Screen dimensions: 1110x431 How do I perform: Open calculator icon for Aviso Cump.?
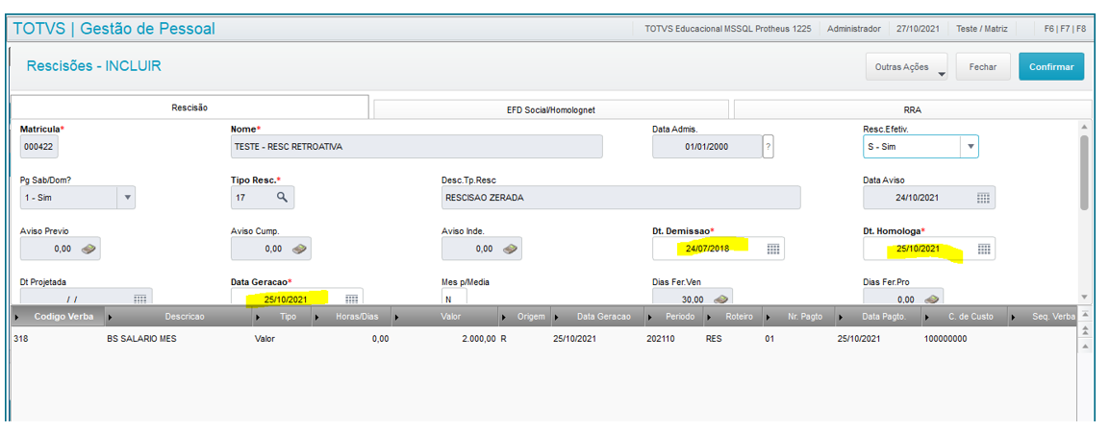click(x=299, y=249)
